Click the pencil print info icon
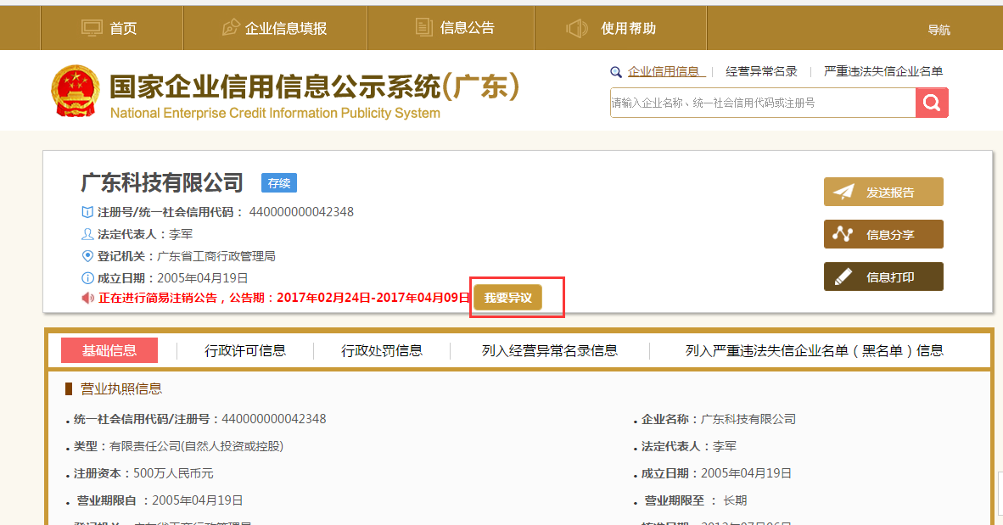This screenshot has height=525, width=1003. point(843,276)
